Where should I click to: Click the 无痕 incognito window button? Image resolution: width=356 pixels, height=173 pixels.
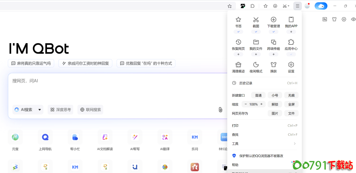pyautogui.click(x=291, y=95)
